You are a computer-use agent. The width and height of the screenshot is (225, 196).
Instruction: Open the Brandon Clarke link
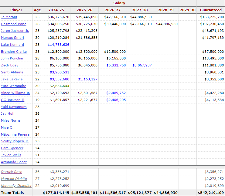click(x=14, y=52)
